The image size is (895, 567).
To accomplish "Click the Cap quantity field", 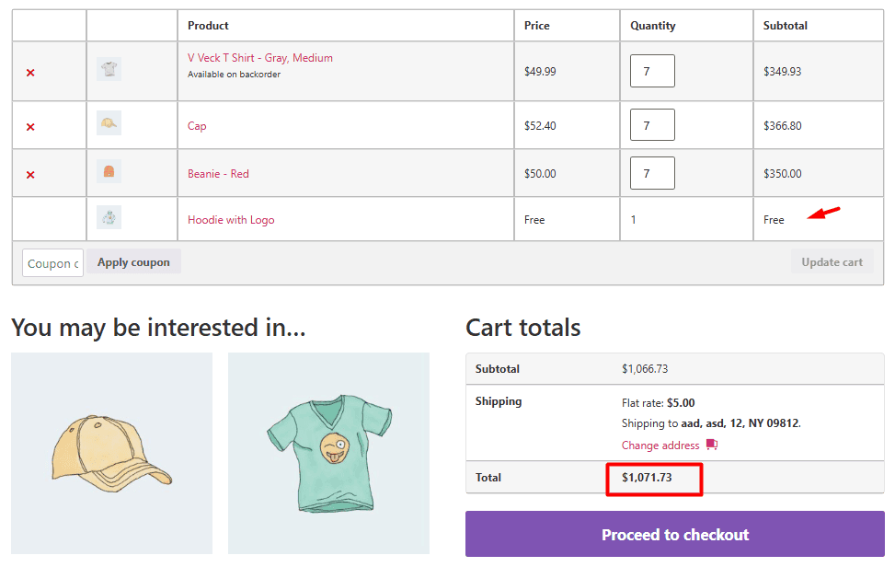I will [x=652, y=125].
